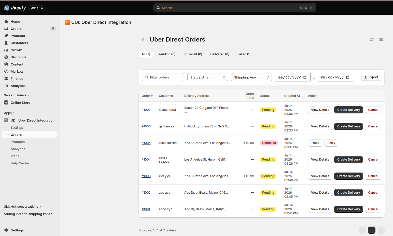Open calendar picker on the start date
393x236 pixels.
(305, 77)
